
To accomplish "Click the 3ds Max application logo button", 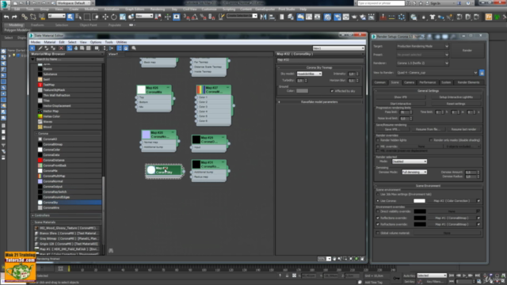I will point(5,5).
